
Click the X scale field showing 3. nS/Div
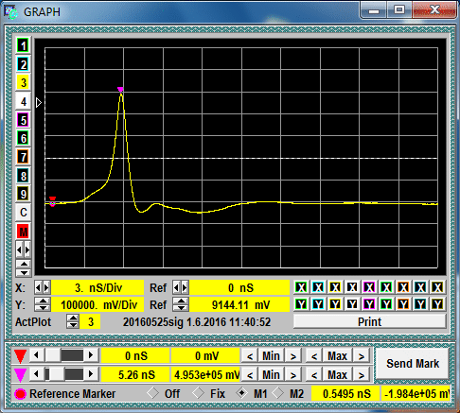[x=97, y=288]
